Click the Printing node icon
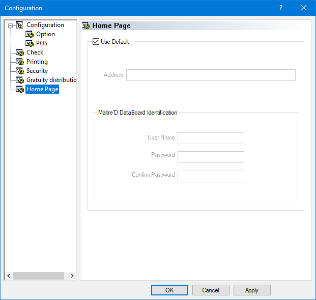Image resolution: width=316 pixels, height=300 pixels. [20, 62]
